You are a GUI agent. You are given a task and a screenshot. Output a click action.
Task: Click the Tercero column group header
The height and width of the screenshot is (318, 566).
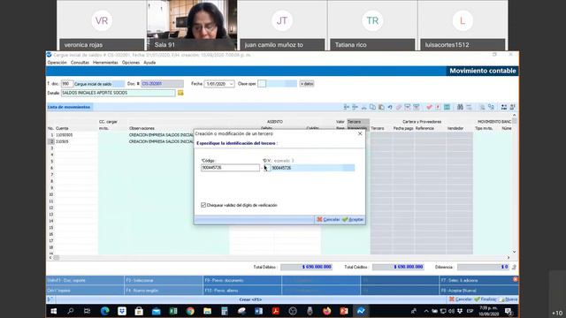click(x=358, y=122)
